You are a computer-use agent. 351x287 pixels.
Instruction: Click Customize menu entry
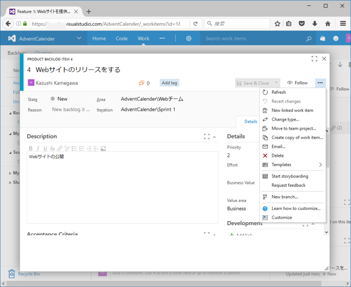coord(292,217)
